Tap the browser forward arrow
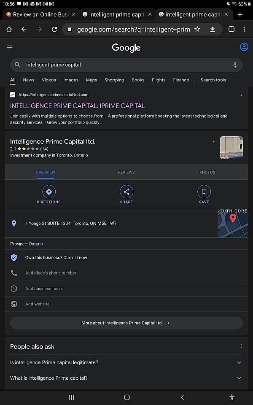253x405 pixels. [39, 30]
